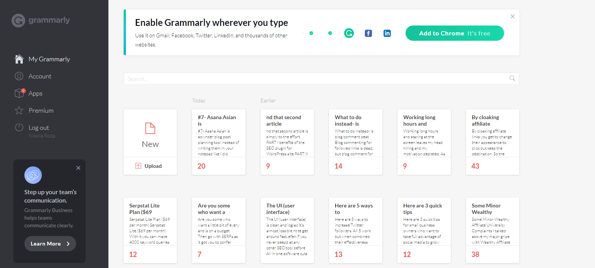Viewport: 595px width, 268px height.
Task: Open the "Some Minor Wealthy" document
Action: pos(493,230)
